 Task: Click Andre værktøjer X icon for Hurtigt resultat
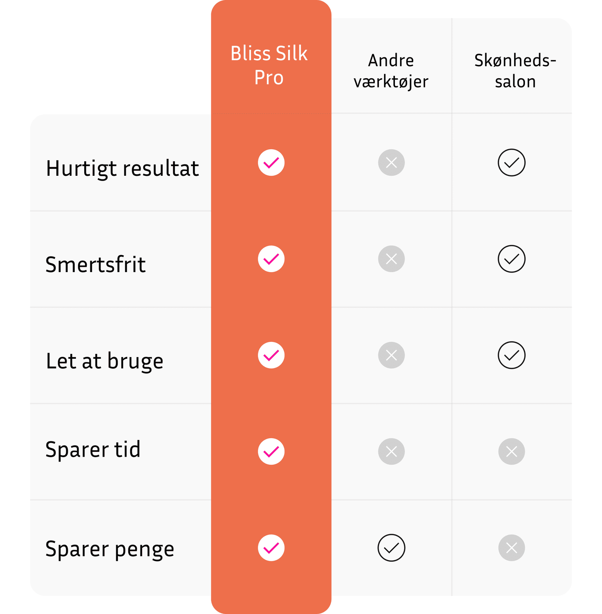click(391, 163)
